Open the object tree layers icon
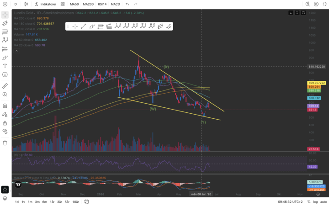 click(5, 198)
